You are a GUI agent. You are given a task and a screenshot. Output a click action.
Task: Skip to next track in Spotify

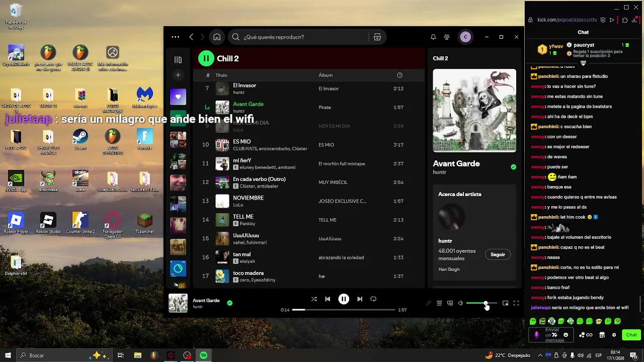click(x=360, y=299)
